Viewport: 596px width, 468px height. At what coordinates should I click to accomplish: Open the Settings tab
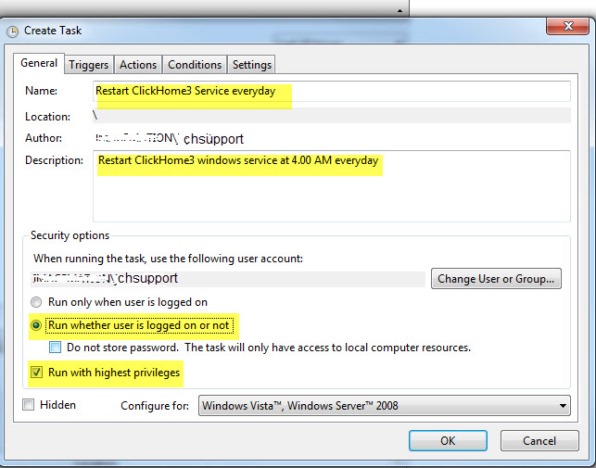252,65
